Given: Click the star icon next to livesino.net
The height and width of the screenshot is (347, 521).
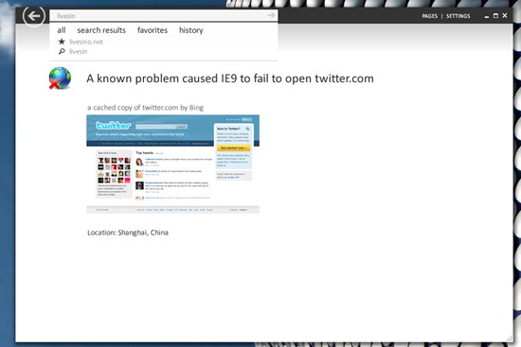Looking at the screenshot, I should [x=62, y=42].
